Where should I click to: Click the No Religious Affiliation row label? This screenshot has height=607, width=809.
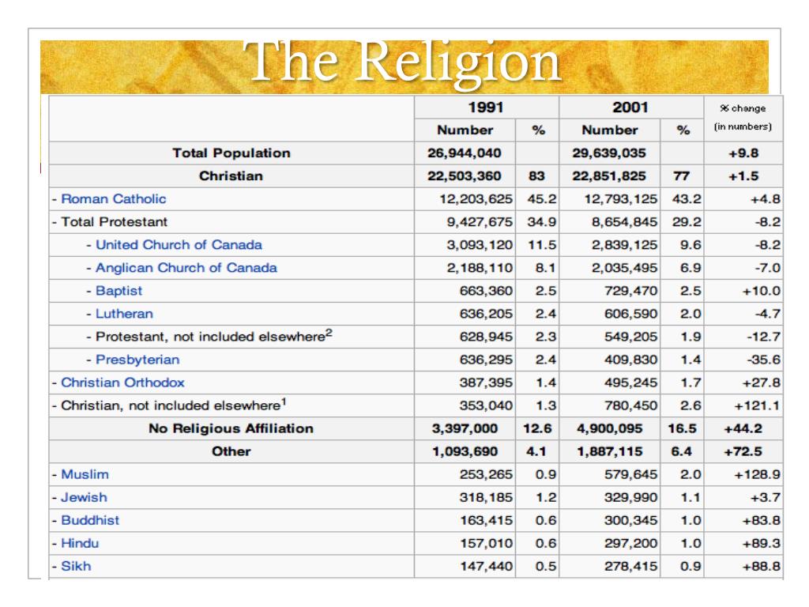[x=231, y=428]
